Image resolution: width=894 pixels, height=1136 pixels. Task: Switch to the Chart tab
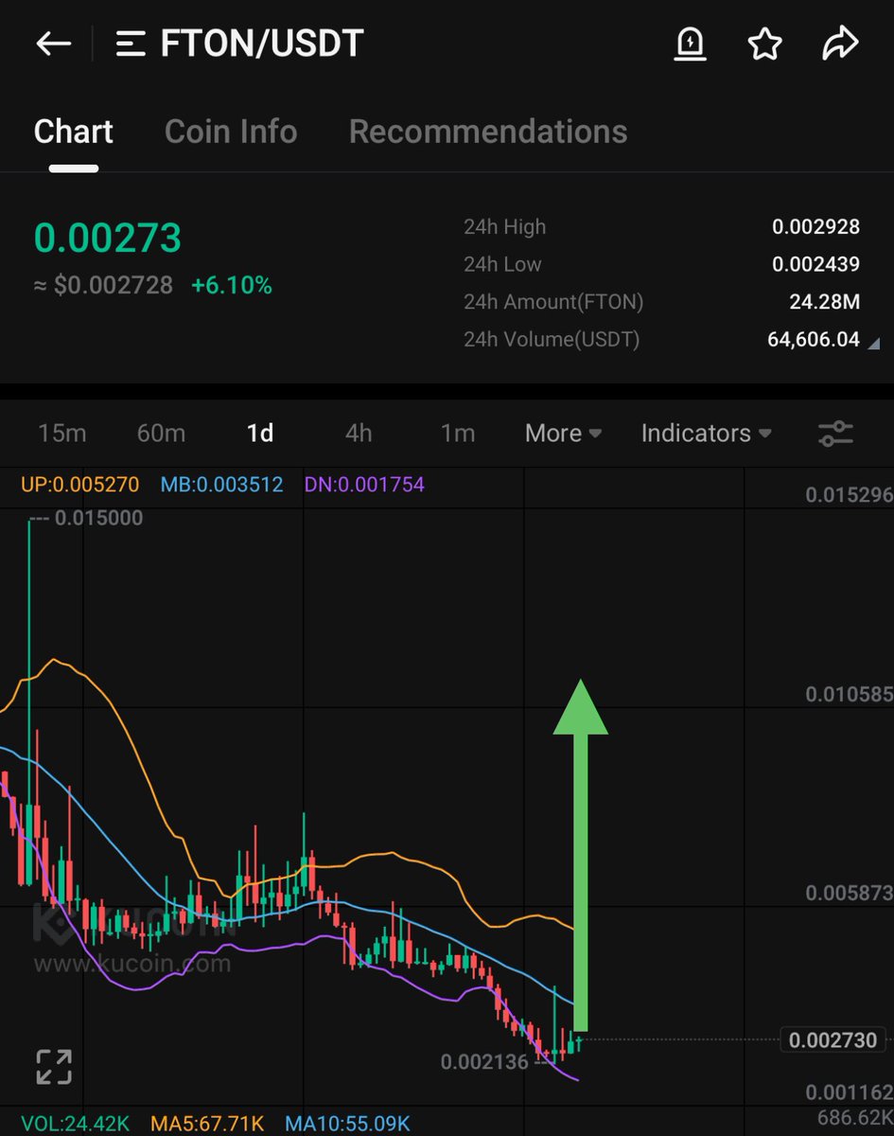(x=74, y=132)
